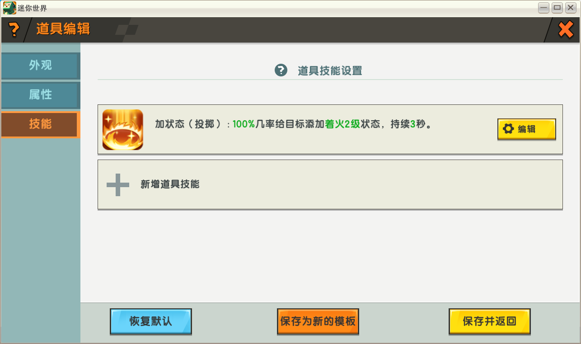The width and height of the screenshot is (581, 344).
Task: Click the 迷你世界 app icon in title bar
Action: click(9, 8)
